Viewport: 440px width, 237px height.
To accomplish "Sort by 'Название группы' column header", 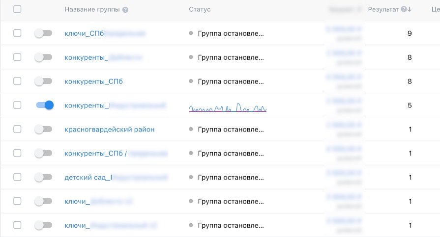I will tap(92, 10).
